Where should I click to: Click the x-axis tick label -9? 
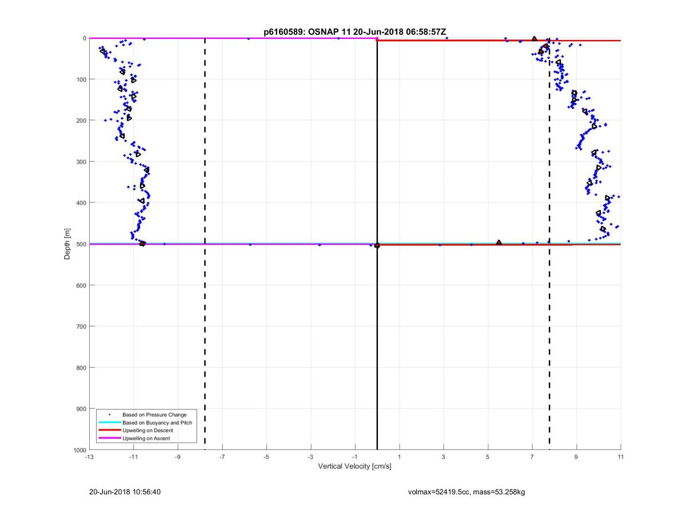(x=178, y=457)
